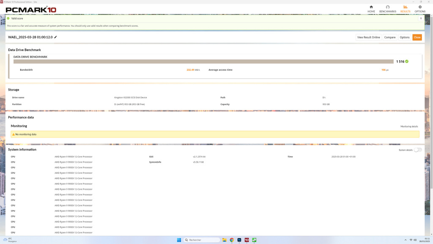Click the PCMark 10 logo
Viewport: 433px width, 244px height.
[x=30, y=10]
